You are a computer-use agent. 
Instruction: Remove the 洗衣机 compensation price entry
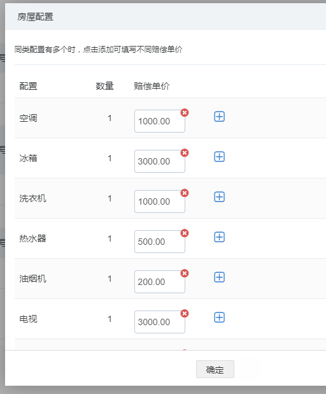click(185, 193)
